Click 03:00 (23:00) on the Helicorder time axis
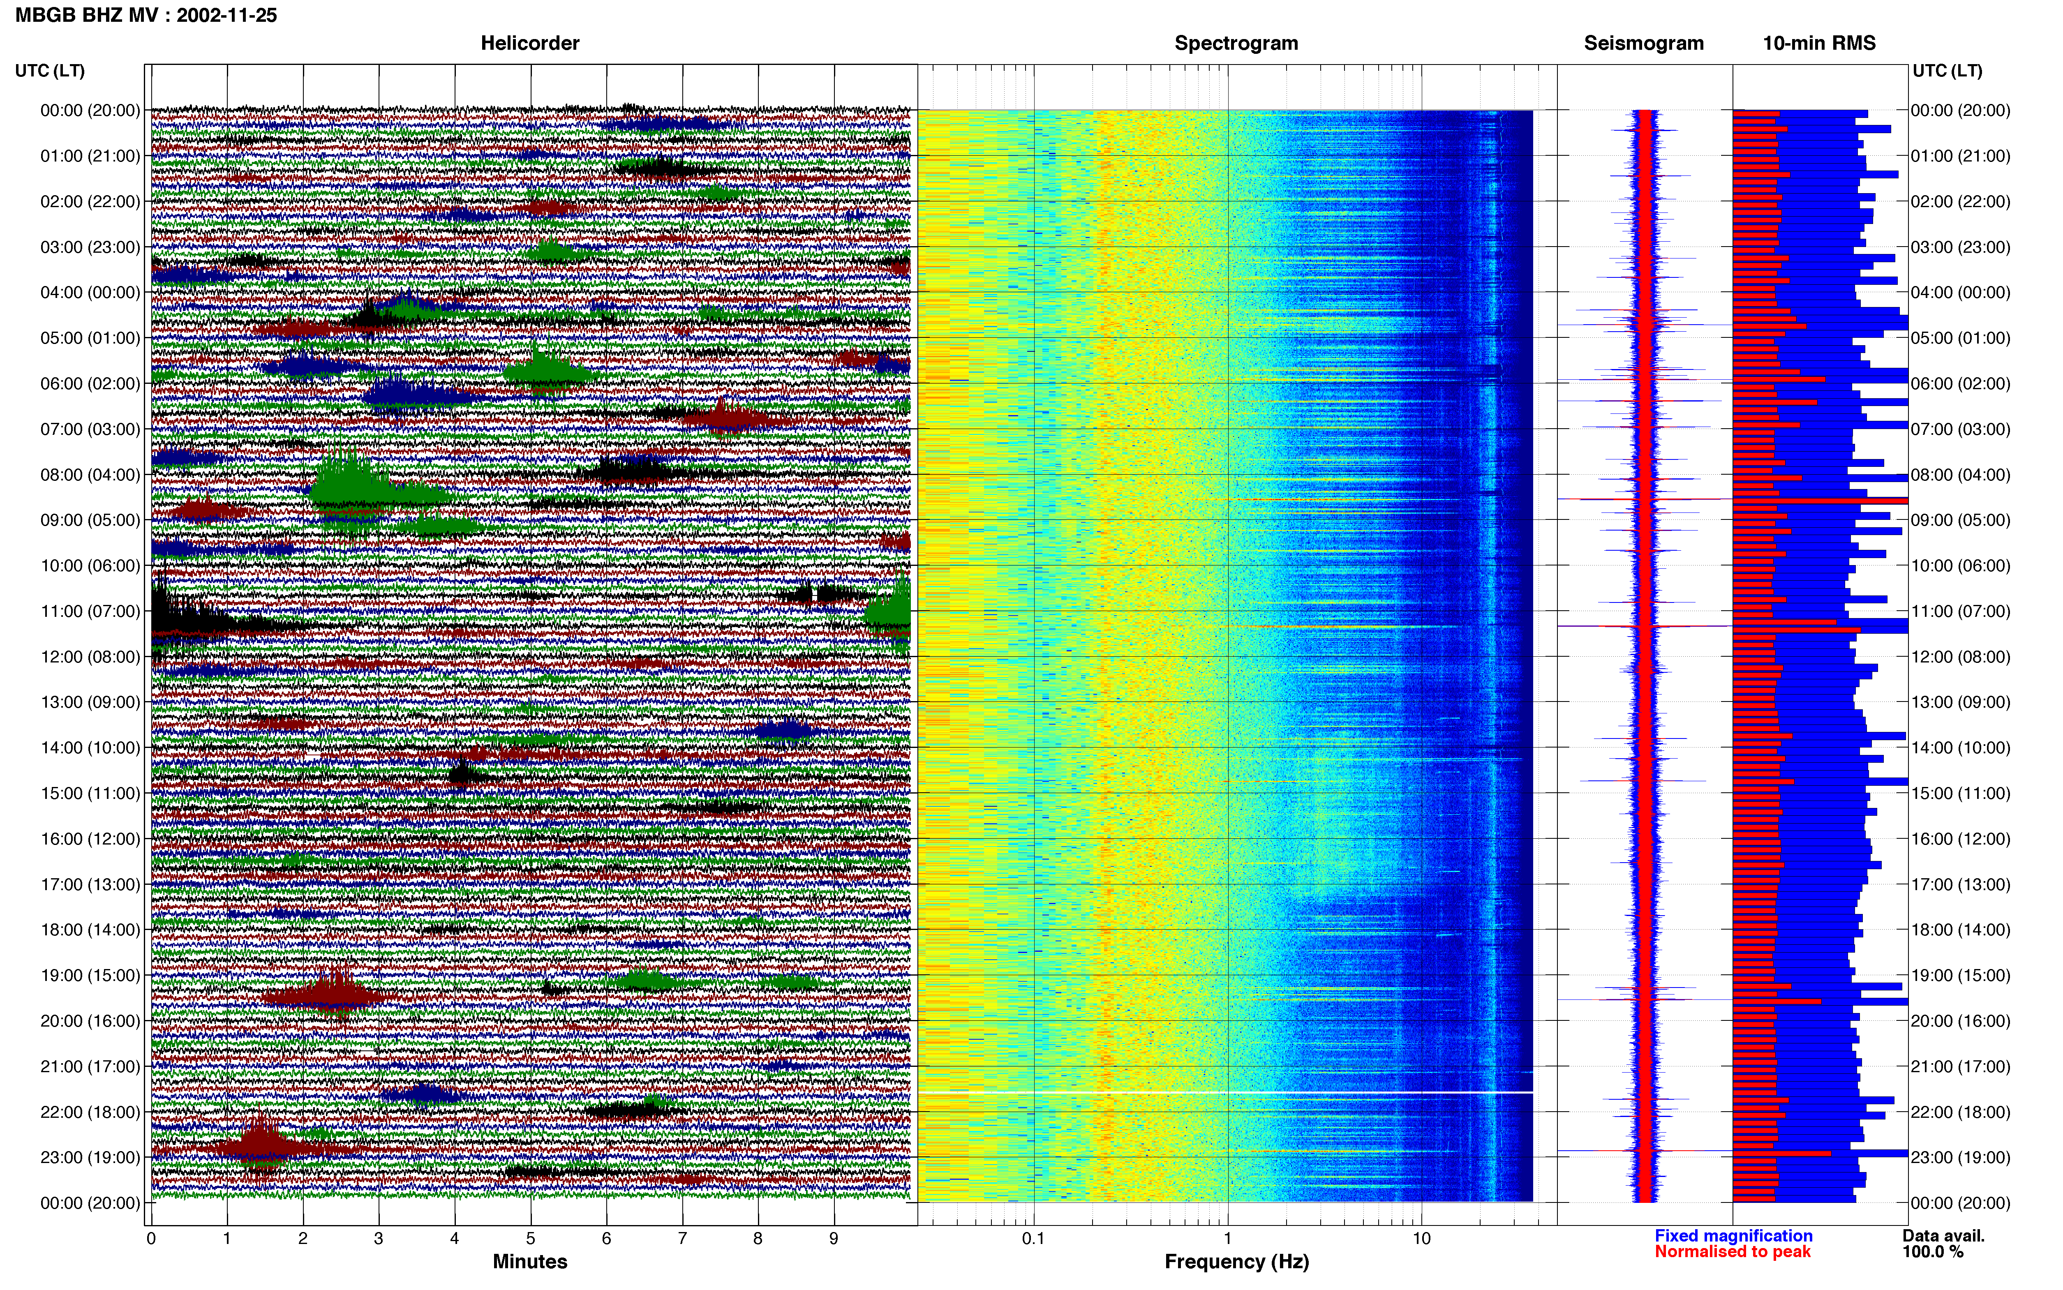 (90, 247)
